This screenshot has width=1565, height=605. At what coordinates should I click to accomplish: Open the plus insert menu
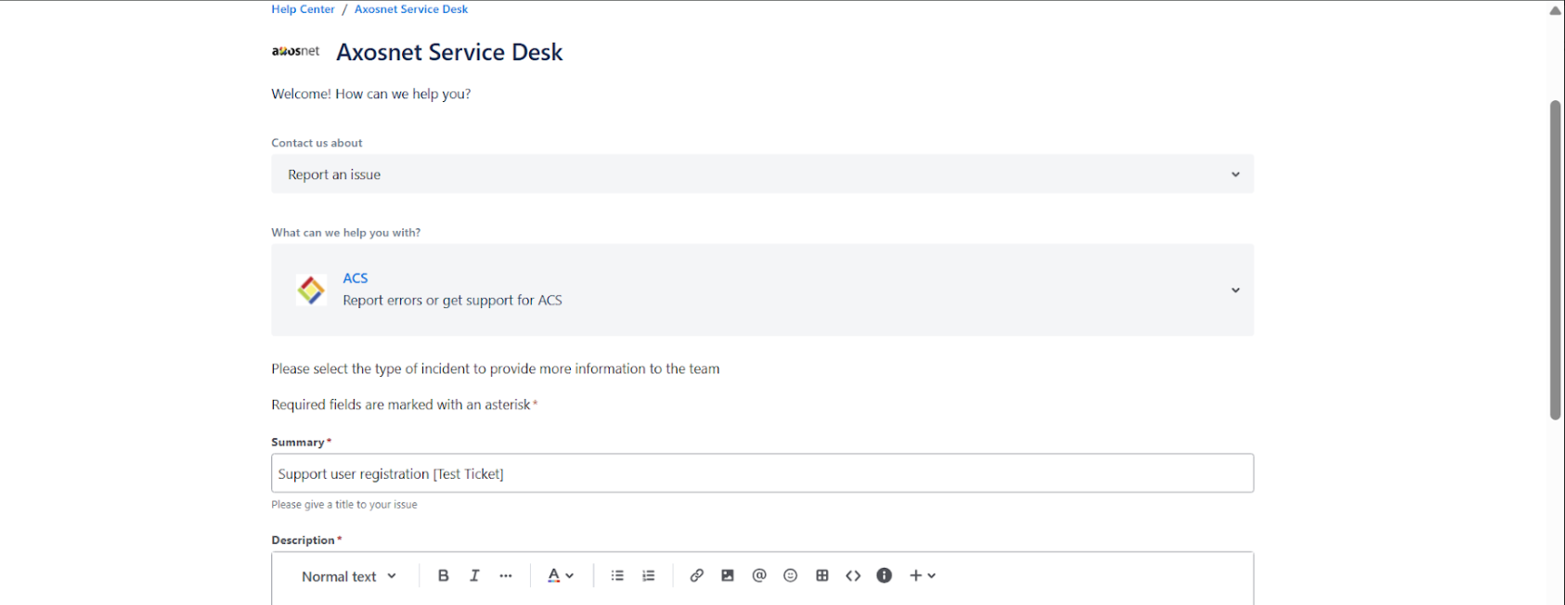click(x=922, y=575)
